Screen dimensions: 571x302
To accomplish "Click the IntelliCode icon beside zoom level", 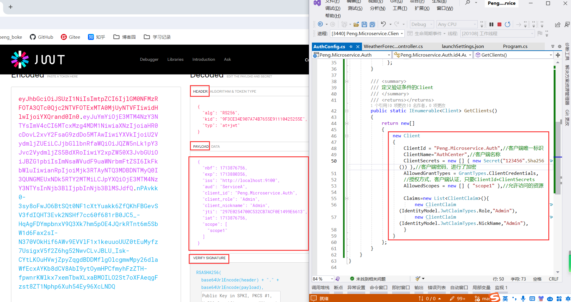I will coord(338,279).
